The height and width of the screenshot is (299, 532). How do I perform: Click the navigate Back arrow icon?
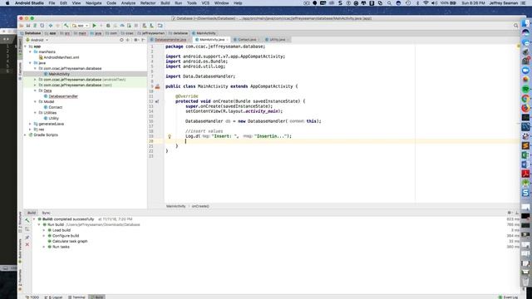pos(51,26)
